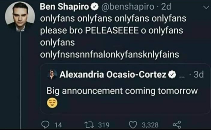This screenshot has width=211, height=130.
Task: Click the 14 replies count
Action: tap(58, 125)
